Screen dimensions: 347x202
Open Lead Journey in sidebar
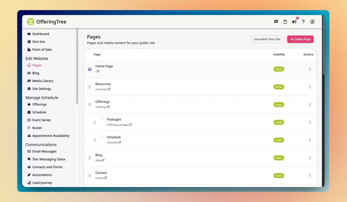[x=40, y=183]
